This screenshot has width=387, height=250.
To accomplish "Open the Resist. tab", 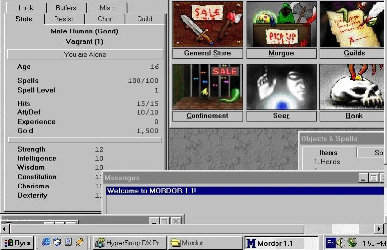I will tap(64, 19).
